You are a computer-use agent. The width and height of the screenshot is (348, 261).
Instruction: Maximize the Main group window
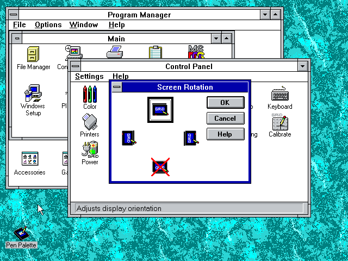226,39
